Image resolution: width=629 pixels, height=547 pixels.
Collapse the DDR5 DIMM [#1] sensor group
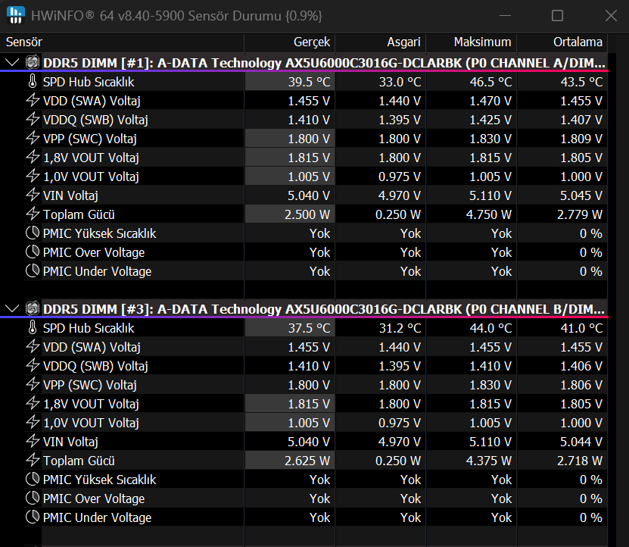click(12, 63)
